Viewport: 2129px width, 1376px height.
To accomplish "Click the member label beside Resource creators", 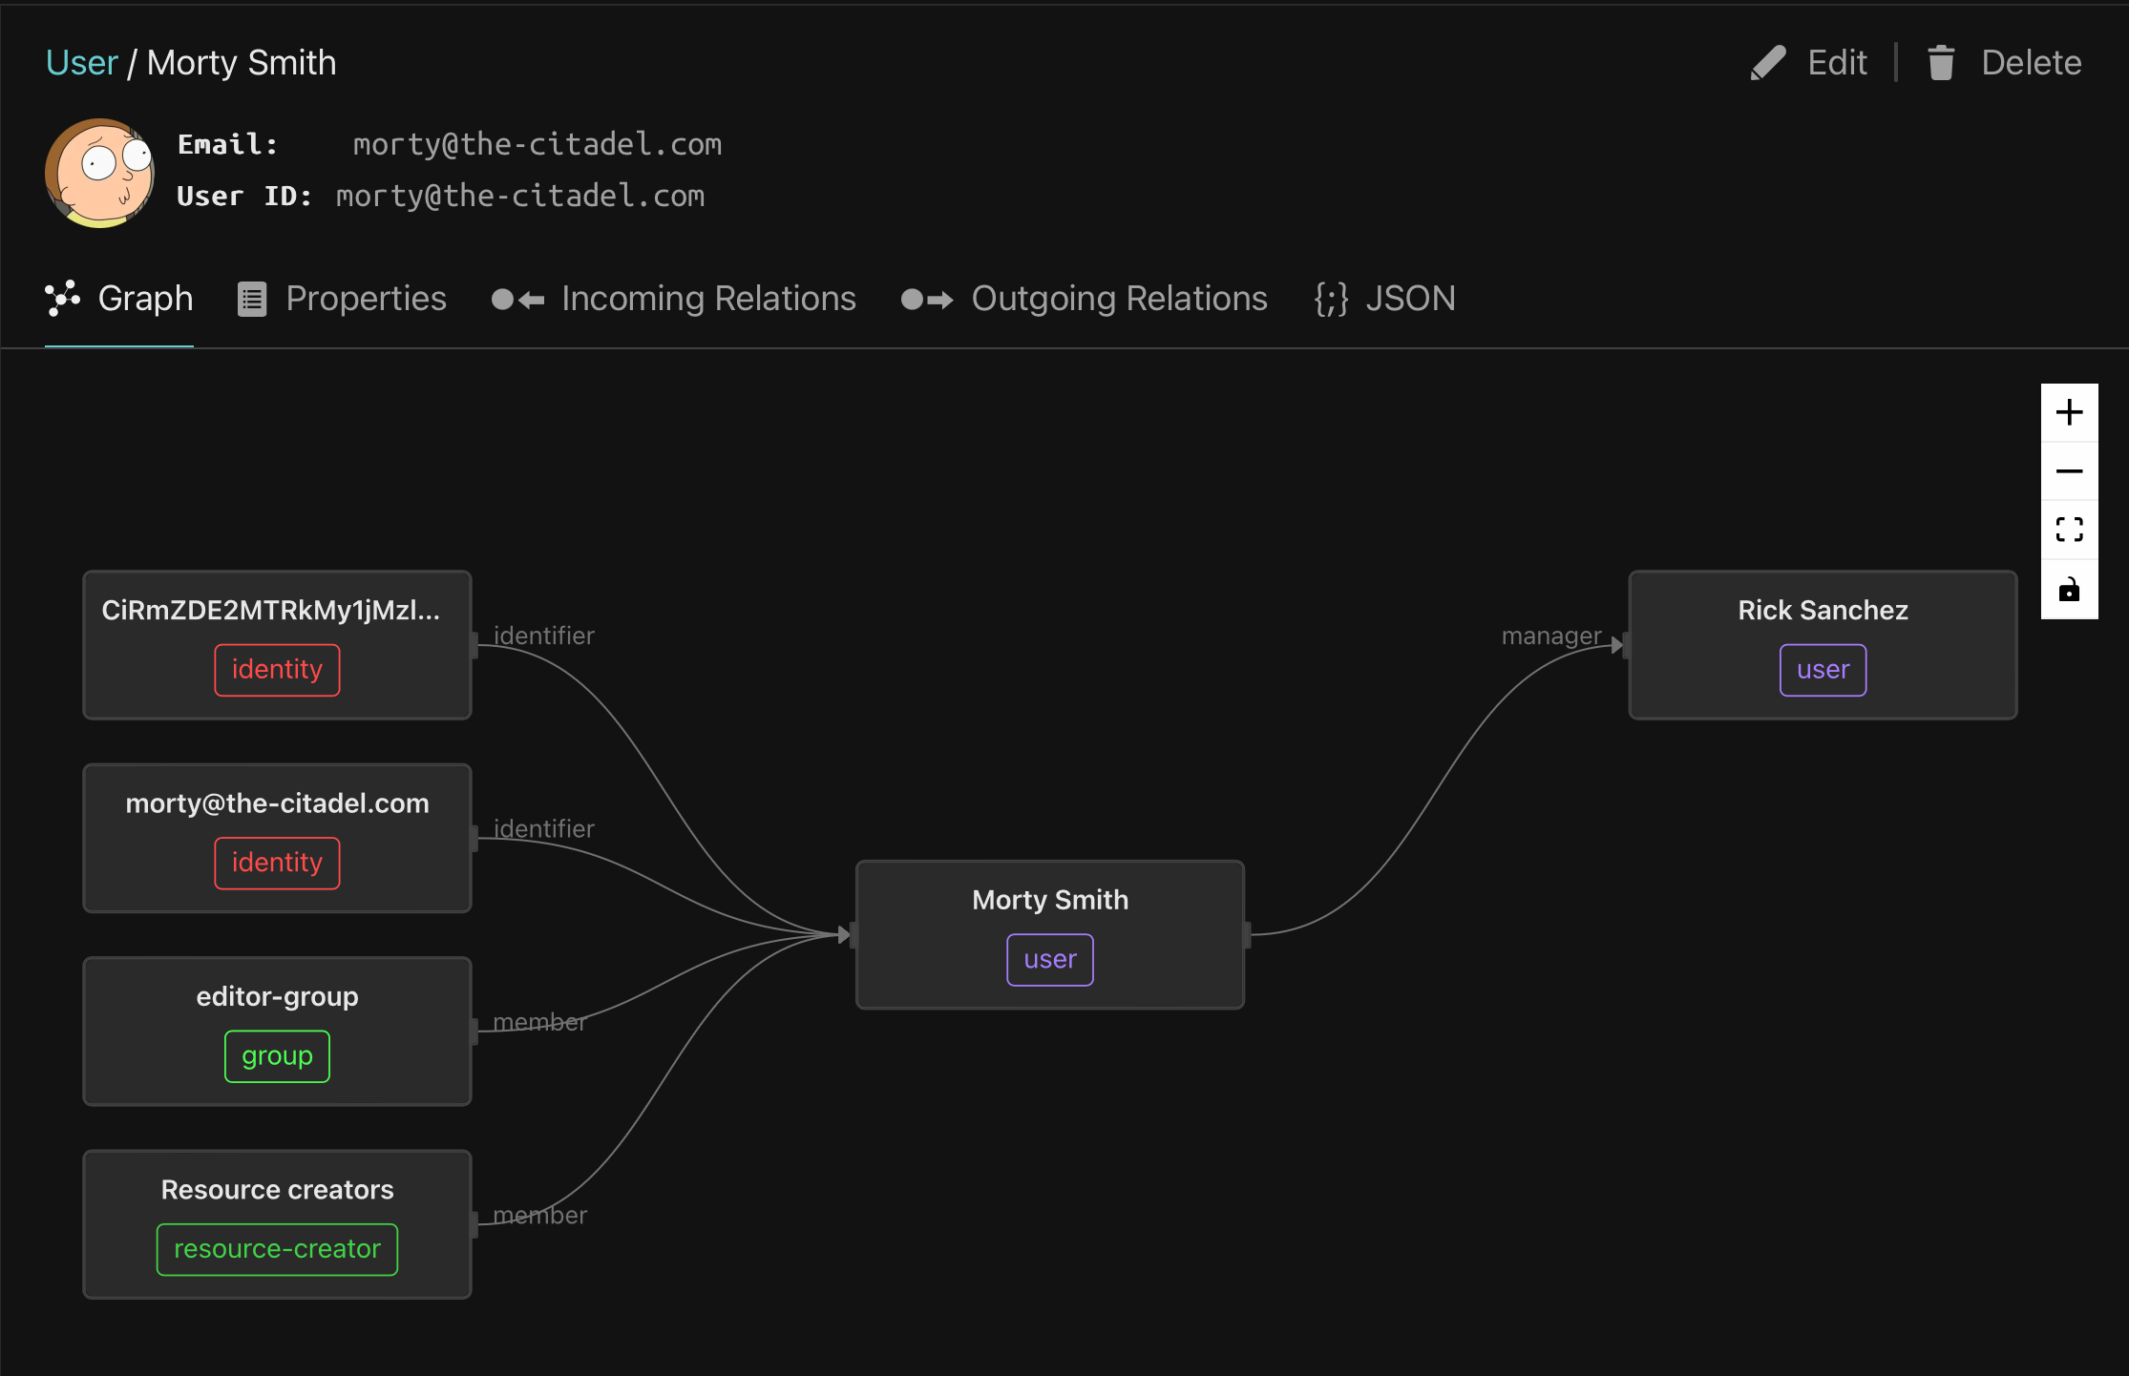I will [x=539, y=1215].
